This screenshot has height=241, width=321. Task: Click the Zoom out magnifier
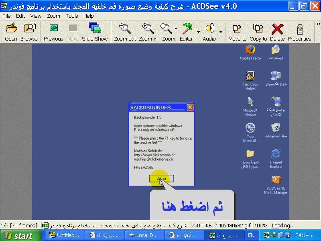pos(125,29)
